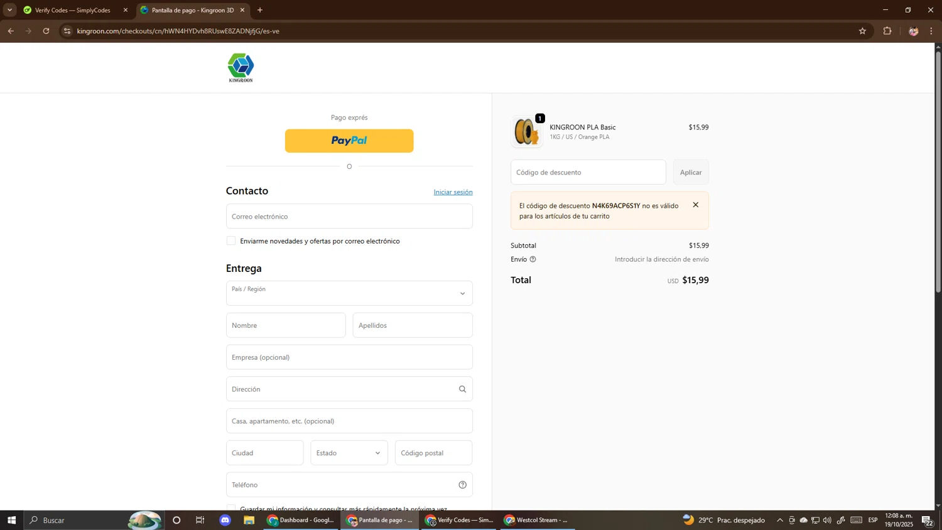Screen dimensions: 942x530
Task: Click the shipping info question icon
Action: click(x=533, y=259)
